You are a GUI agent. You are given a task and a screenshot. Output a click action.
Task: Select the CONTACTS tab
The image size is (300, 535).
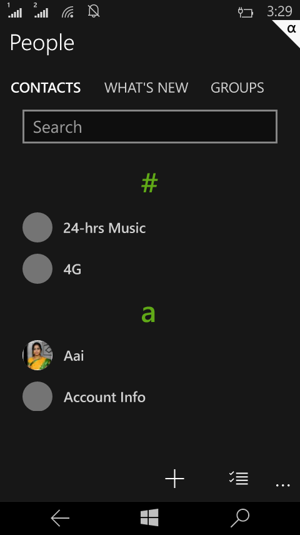pos(46,88)
